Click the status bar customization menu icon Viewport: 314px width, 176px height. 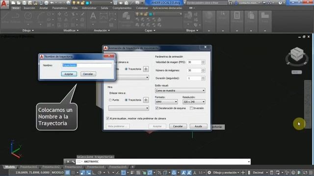(x=311, y=173)
